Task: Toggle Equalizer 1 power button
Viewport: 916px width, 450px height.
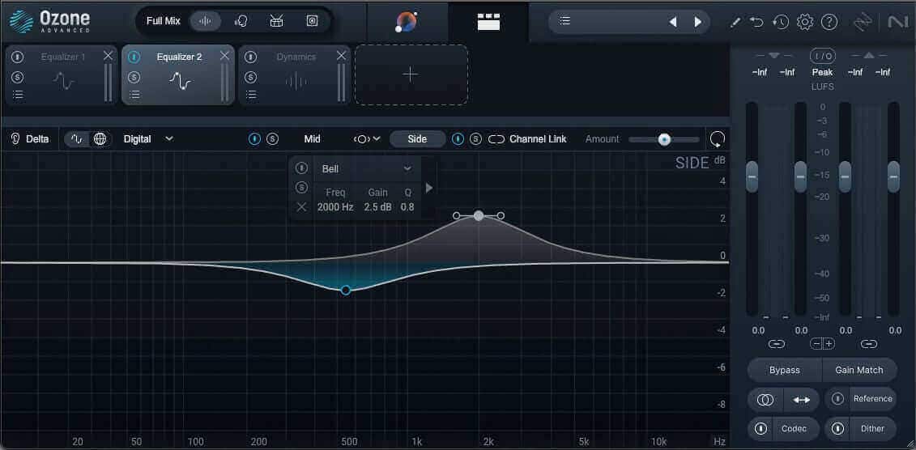Action: coord(18,57)
